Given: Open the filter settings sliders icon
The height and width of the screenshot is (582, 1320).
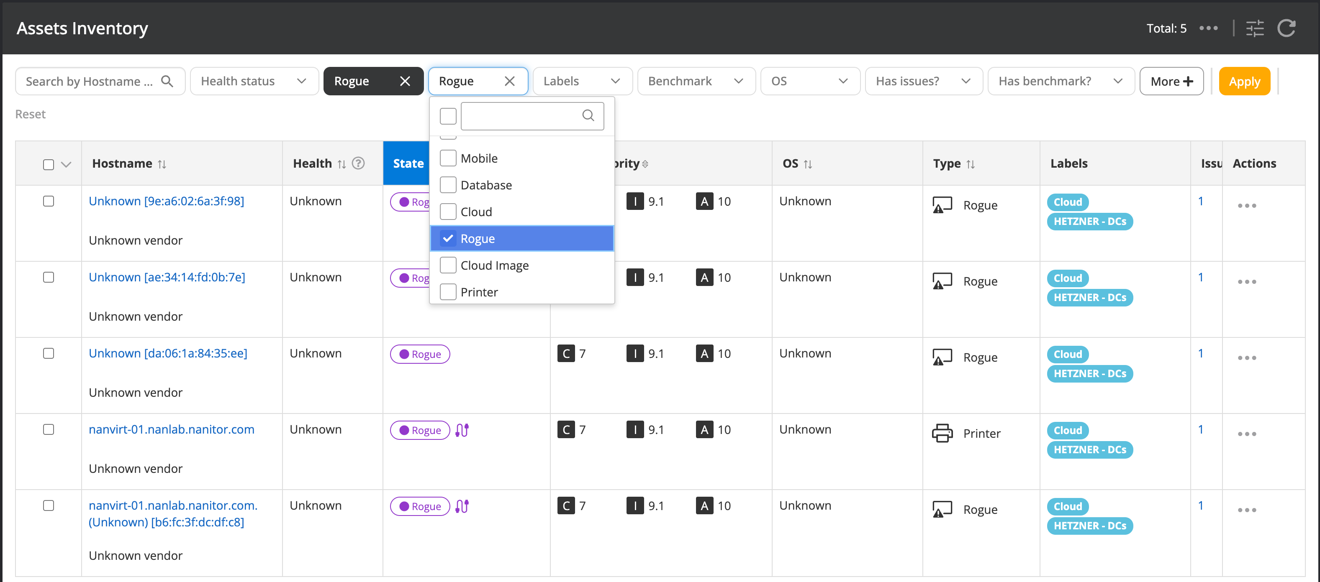Looking at the screenshot, I should pos(1255,28).
